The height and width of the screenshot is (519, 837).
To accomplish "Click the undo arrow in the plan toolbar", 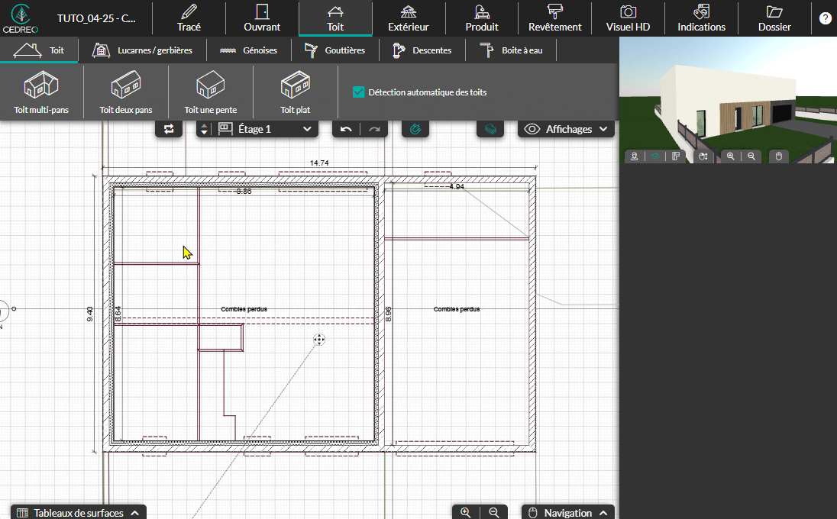I will tap(346, 129).
